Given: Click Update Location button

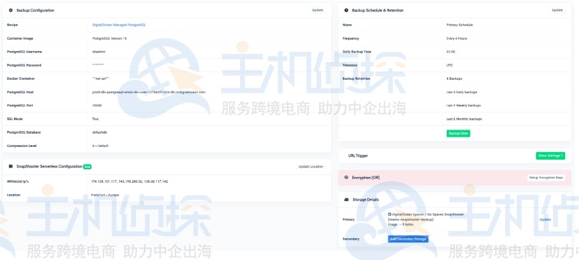Looking at the screenshot, I should [x=311, y=167].
